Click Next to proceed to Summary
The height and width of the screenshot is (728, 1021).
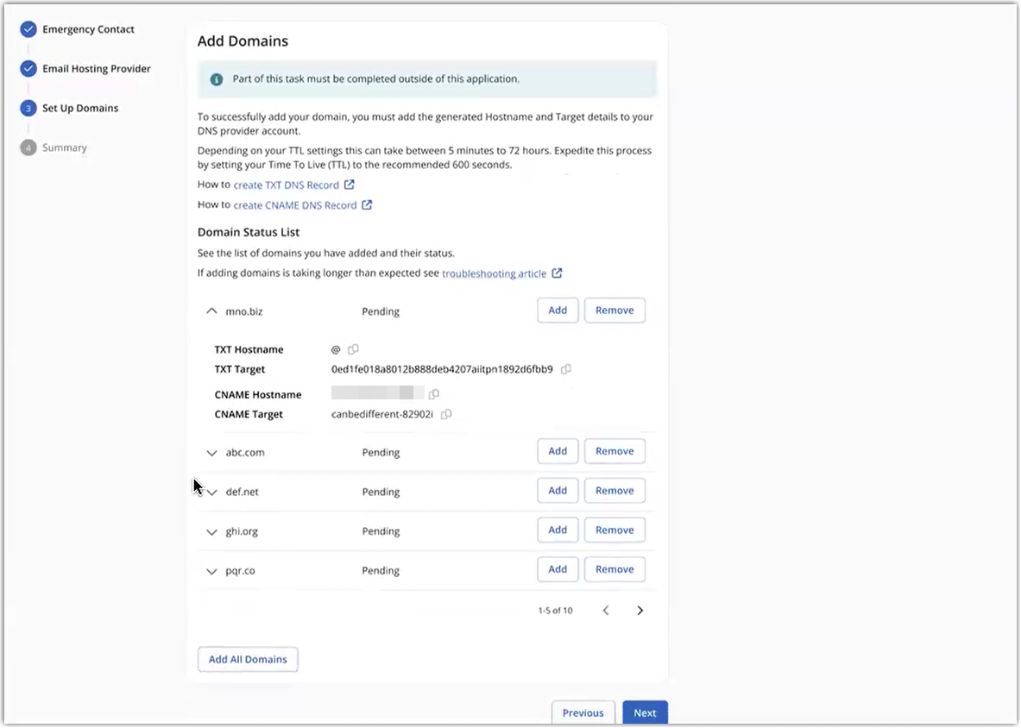coord(645,712)
